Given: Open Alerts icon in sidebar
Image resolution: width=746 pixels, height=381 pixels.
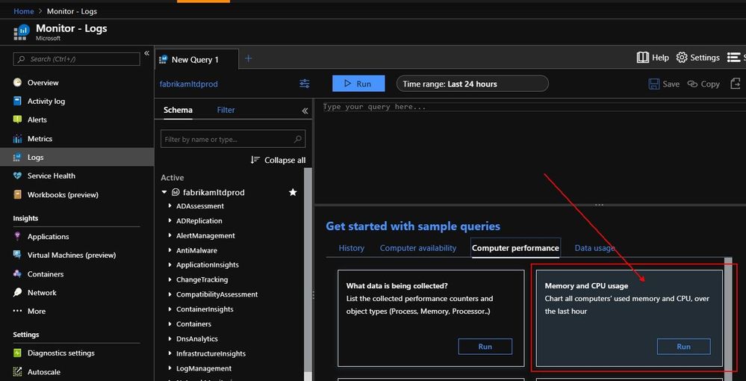Looking at the screenshot, I should point(18,120).
